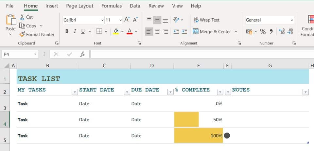This screenshot has width=314, height=151.
Task: Toggle bold formatting
Action: click(67, 31)
